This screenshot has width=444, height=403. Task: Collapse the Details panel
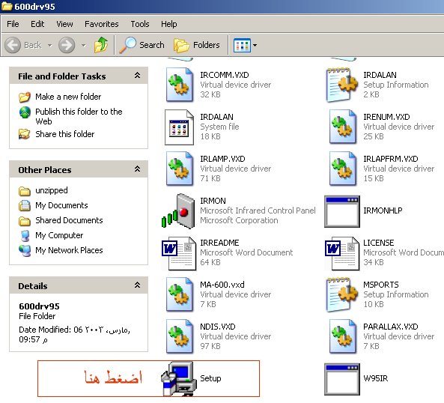[x=137, y=285]
